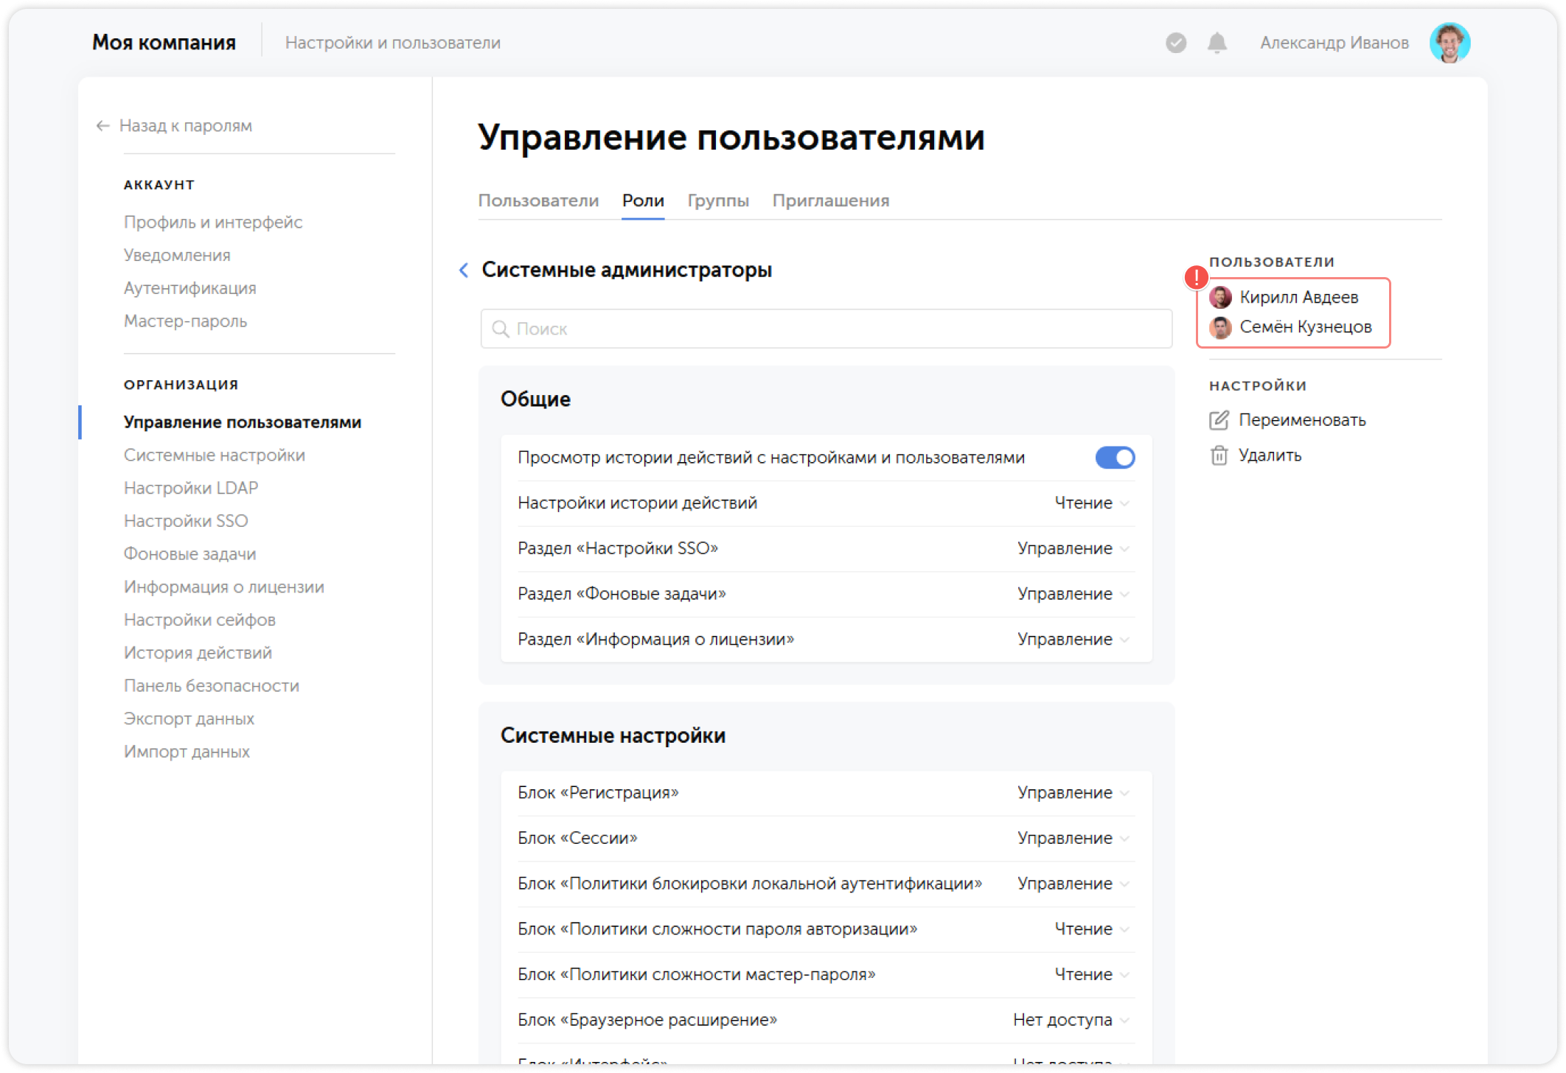
Task: Click the back chevron before Системные администраторы
Action: [x=463, y=270]
